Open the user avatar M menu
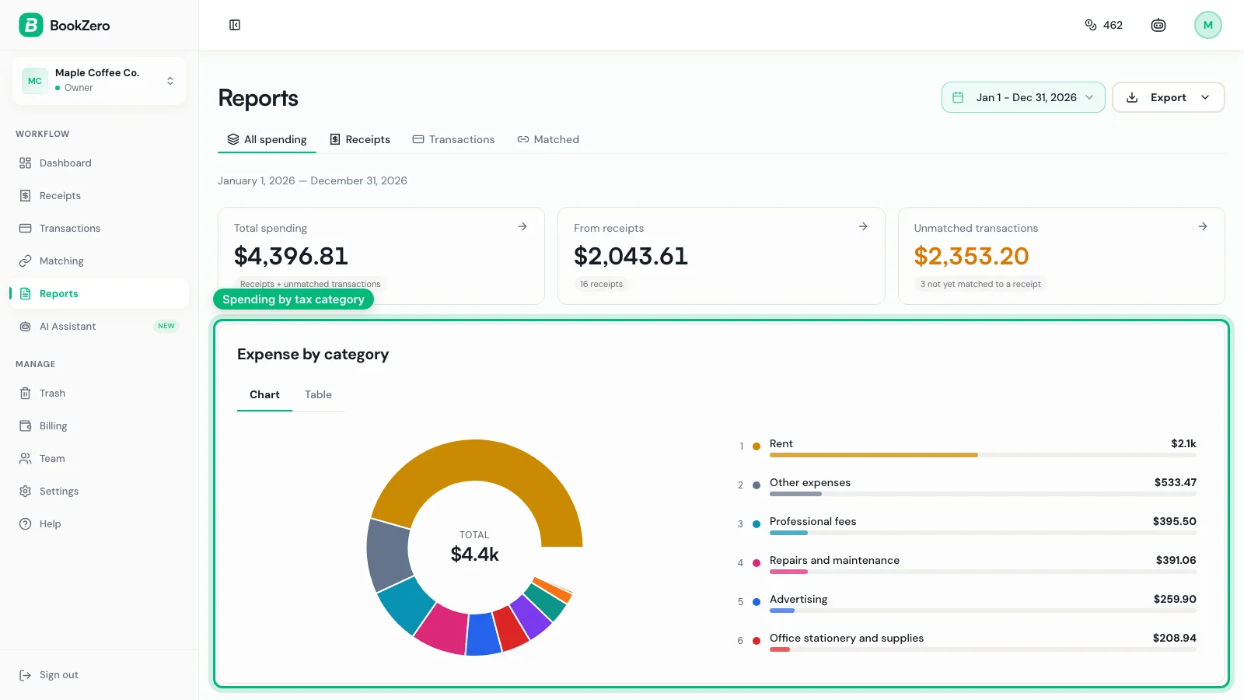This screenshot has height=700, width=1244. (1207, 25)
